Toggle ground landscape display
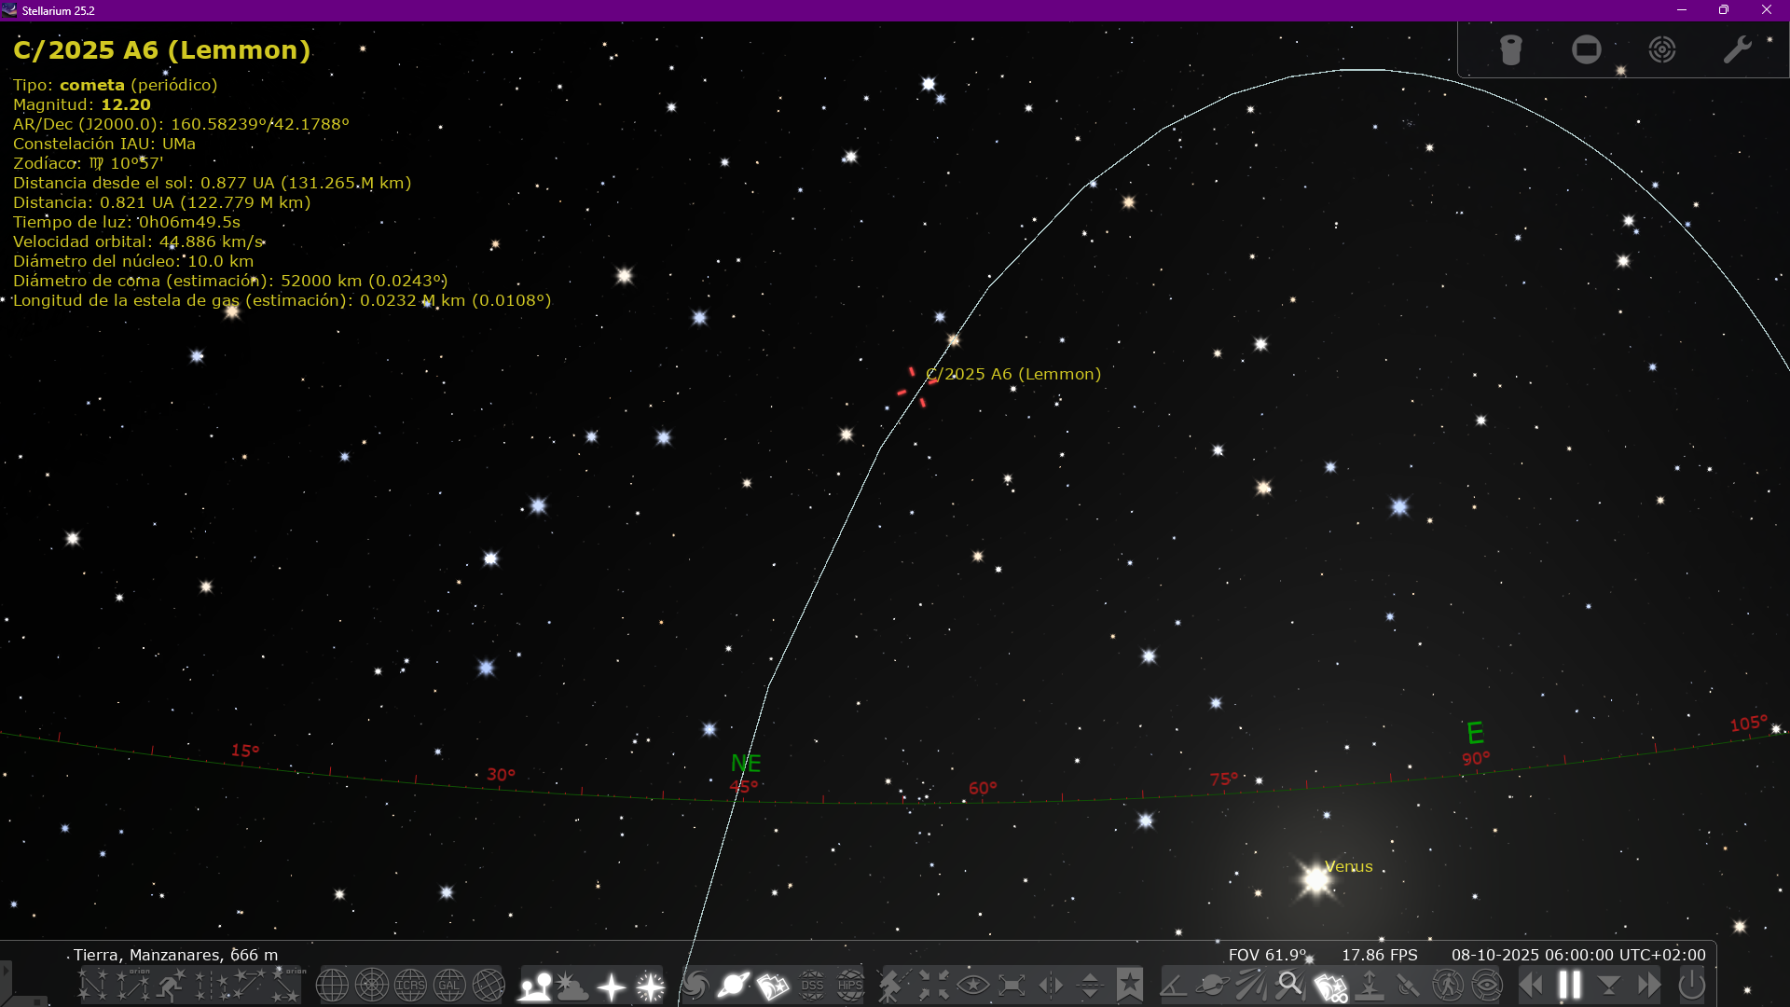The width and height of the screenshot is (1790, 1007). pyautogui.click(x=535, y=985)
